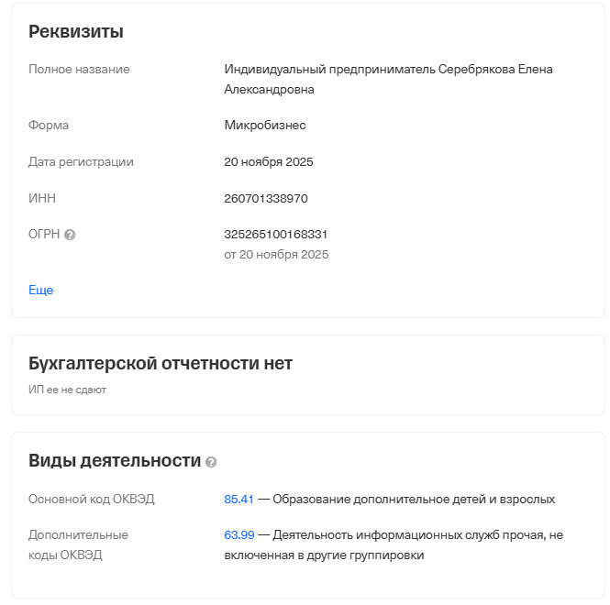Expand more requisites via Еще link
Image resolution: width=610 pixels, height=605 pixels.
click(x=41, y=290)
